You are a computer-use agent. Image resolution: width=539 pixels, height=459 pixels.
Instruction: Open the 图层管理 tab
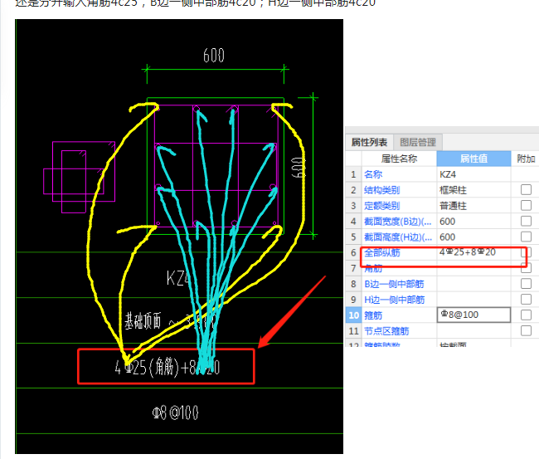(418, 142)
